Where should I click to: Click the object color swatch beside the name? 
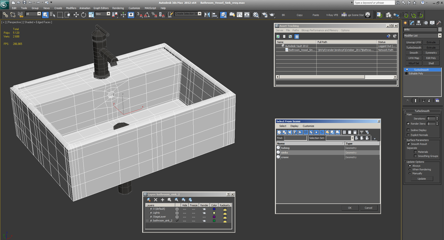[440, 29]
